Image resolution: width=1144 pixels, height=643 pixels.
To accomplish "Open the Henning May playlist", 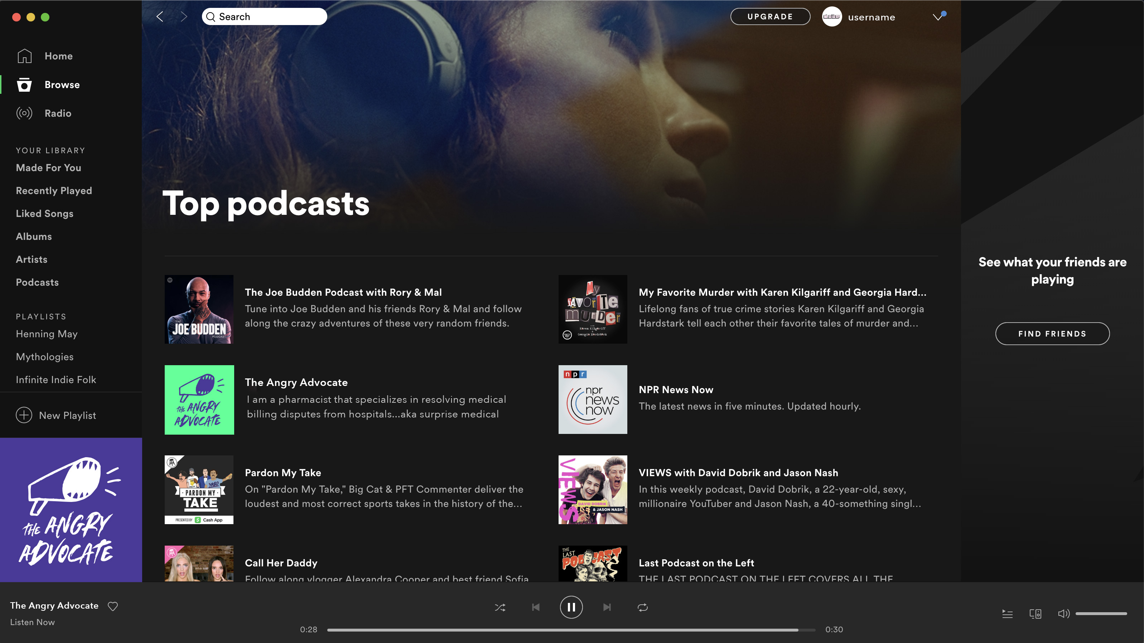I will pos(47,334).
